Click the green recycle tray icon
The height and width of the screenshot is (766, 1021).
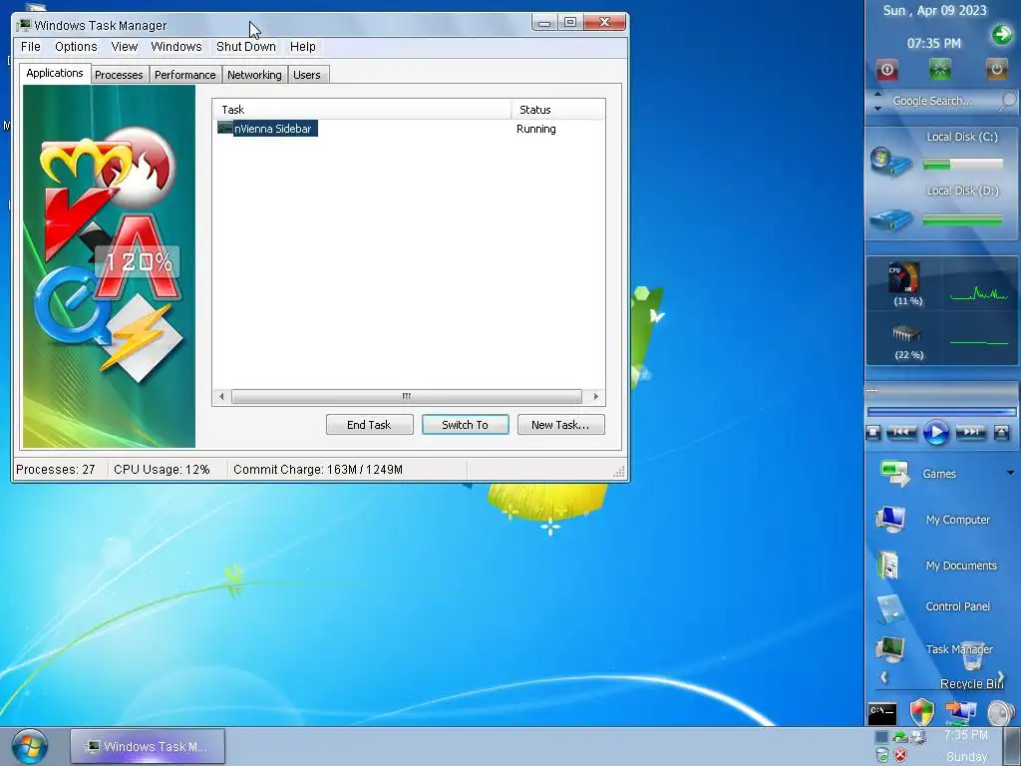pos(881,756)
